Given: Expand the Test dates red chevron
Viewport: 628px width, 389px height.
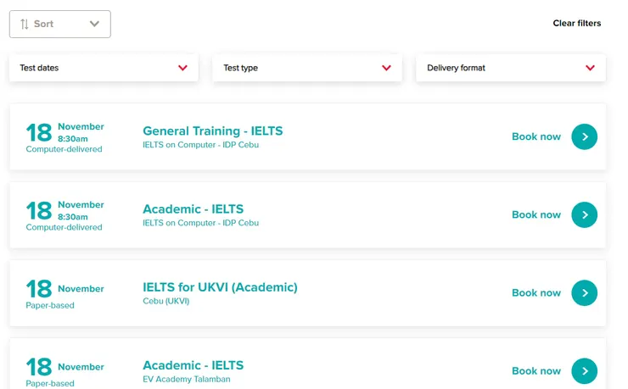Looking at the screenshot, I should click(x=182, y=68).
